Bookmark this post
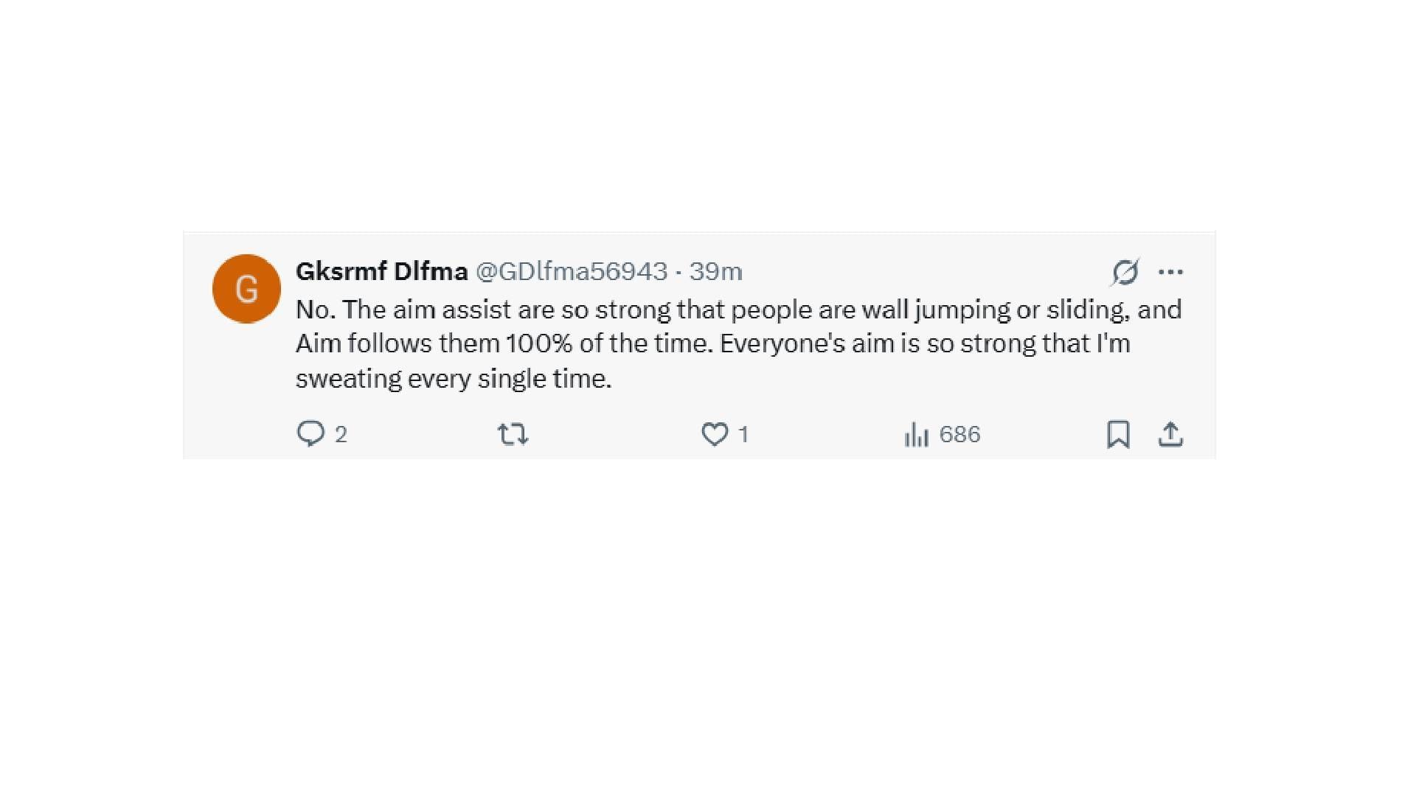The height and width of the screenshot is (796, 1416). [1118, 434]
